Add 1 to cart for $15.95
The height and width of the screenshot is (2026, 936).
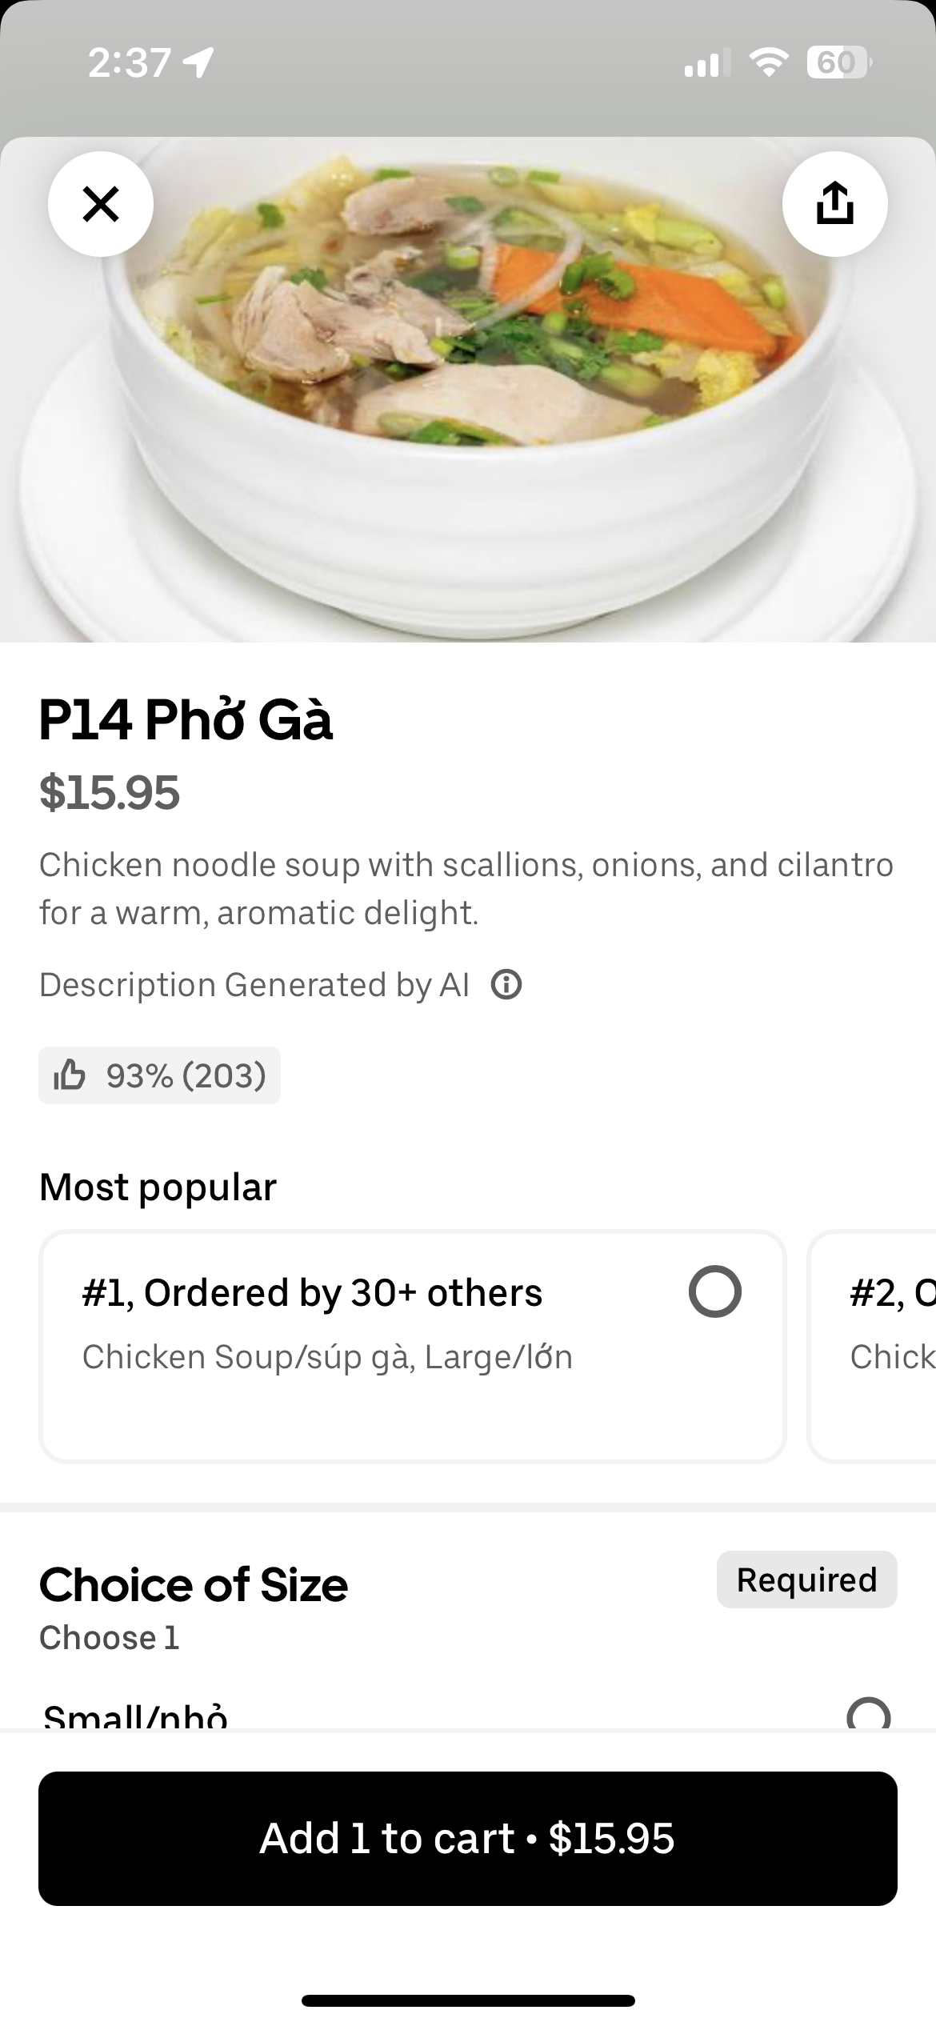467,1839
